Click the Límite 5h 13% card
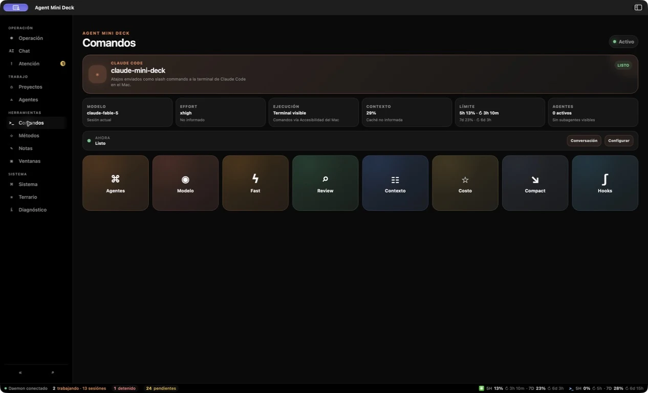The image size is (648, 393). [500, 113]
